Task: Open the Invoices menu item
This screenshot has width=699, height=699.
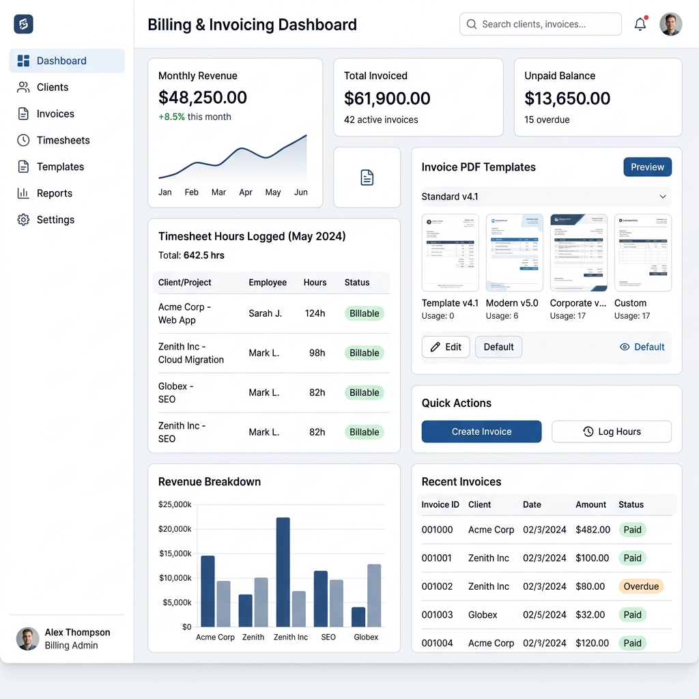Action: coord(55,114)
